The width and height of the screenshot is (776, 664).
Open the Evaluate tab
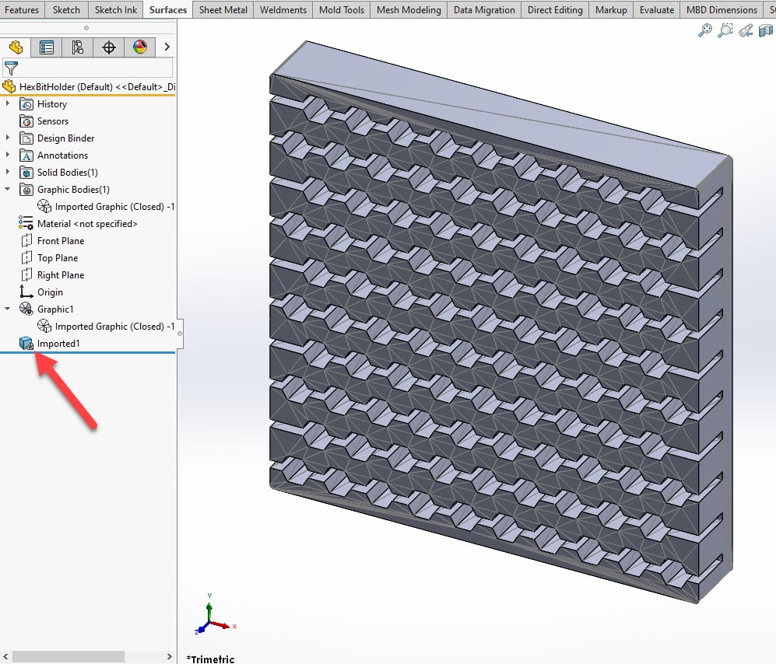coord(657,10)
